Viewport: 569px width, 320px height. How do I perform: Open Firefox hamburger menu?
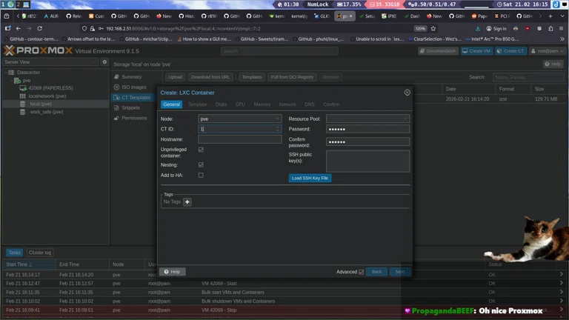(559, 28)
